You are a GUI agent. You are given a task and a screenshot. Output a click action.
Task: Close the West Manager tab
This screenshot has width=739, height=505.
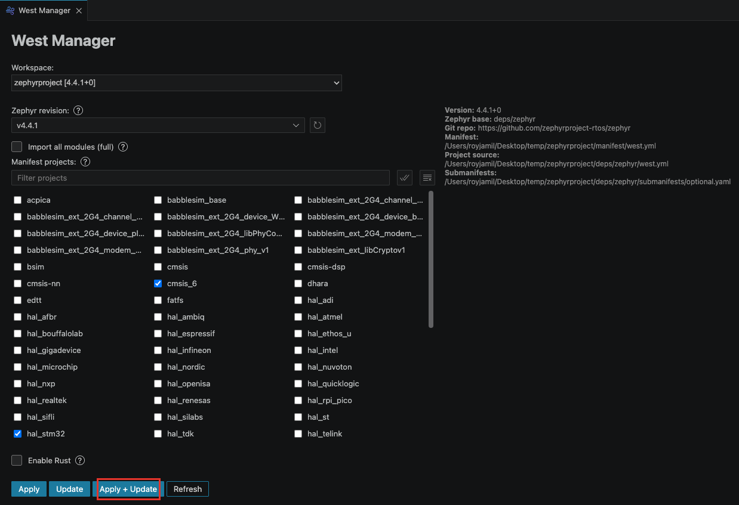pyautogui.click(x=79, y=11)
